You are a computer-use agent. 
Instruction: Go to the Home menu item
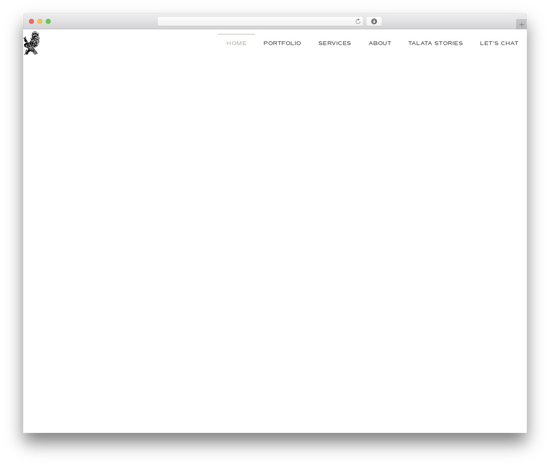pos(236,43)
